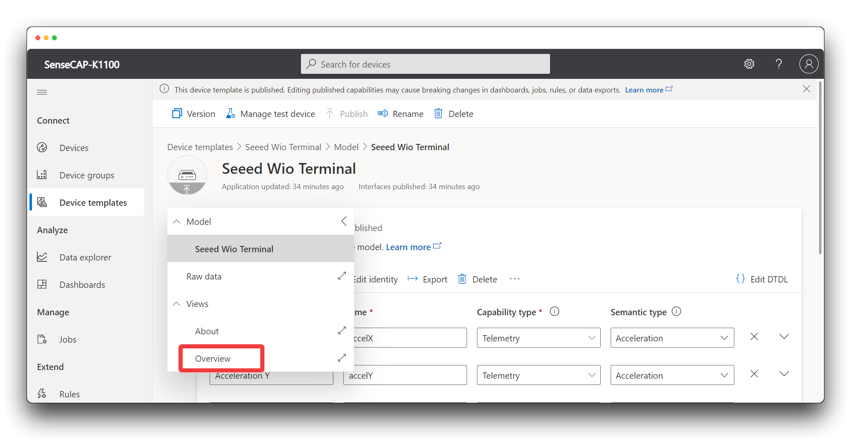Collapse the Model tree section
This screenshot has height=443, width=851.
coord(176,221)
